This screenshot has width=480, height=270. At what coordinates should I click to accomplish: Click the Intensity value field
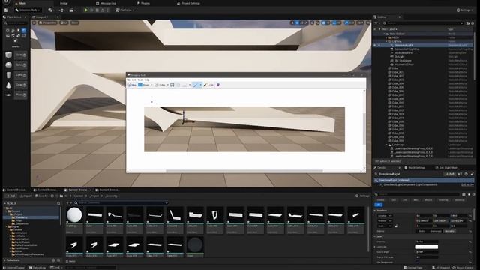(427, 241)
